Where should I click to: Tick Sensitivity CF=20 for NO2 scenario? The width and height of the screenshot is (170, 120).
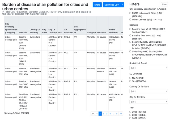(130, 51)
